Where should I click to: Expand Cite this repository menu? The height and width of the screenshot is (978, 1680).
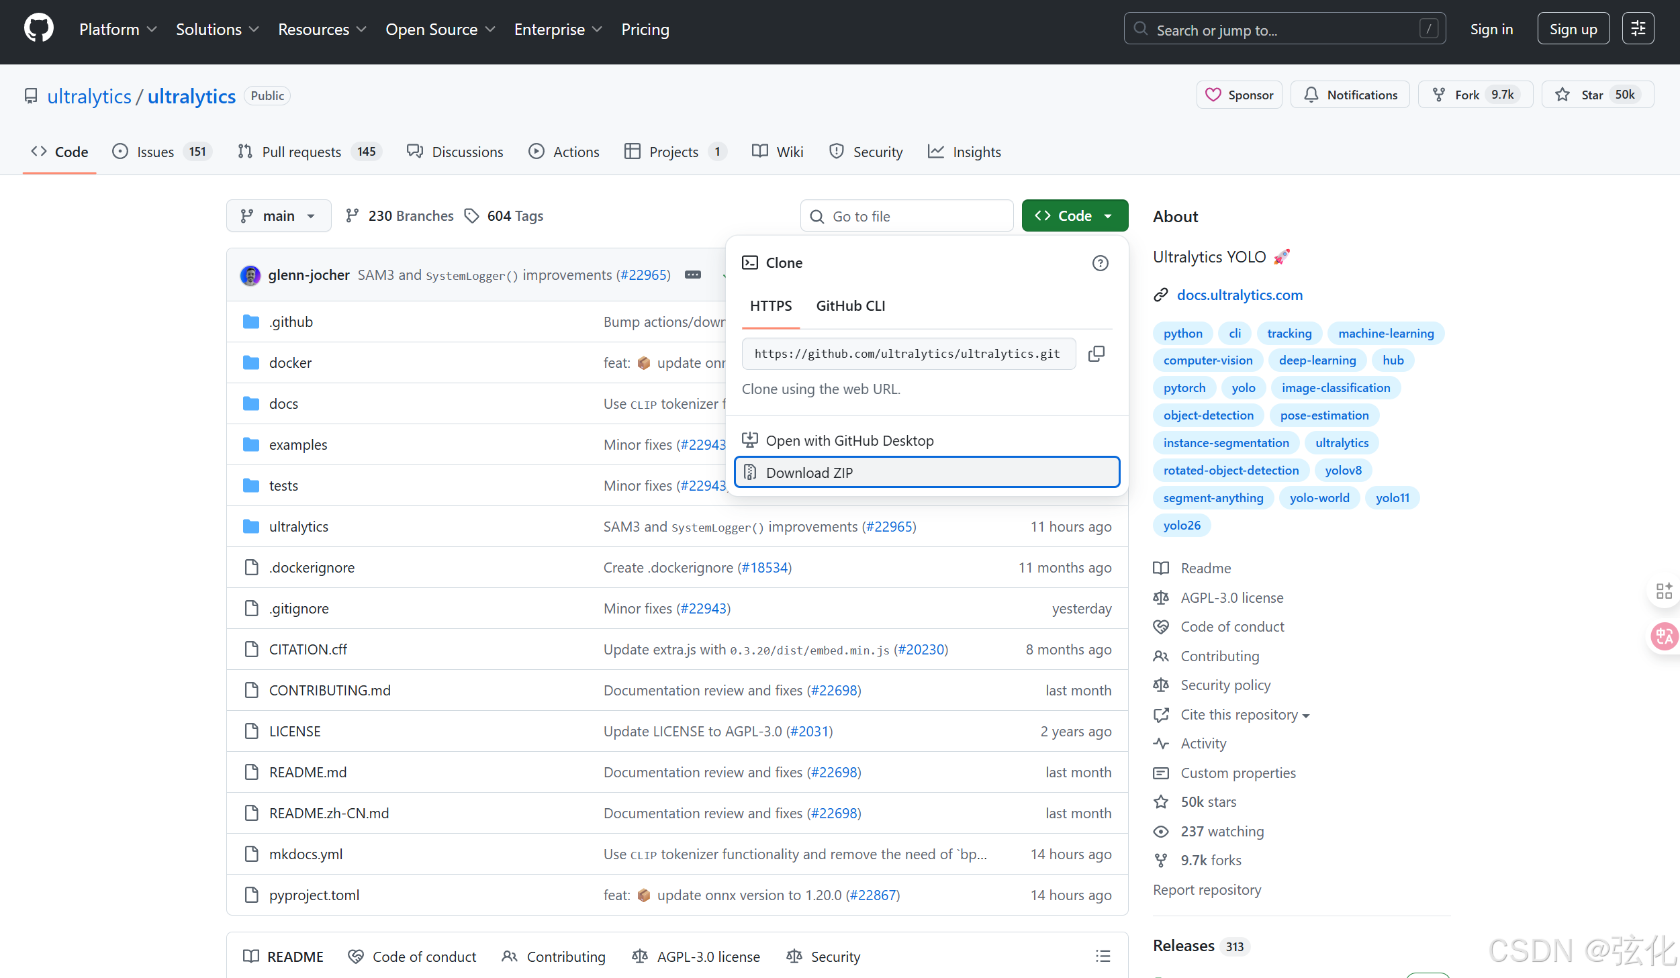pos(1244,715)
